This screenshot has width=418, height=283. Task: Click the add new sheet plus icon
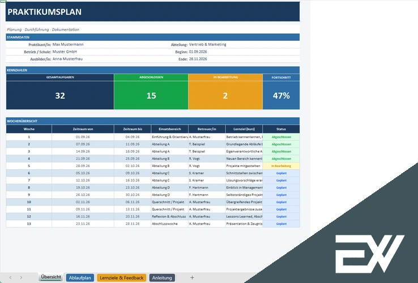[192, 278]
